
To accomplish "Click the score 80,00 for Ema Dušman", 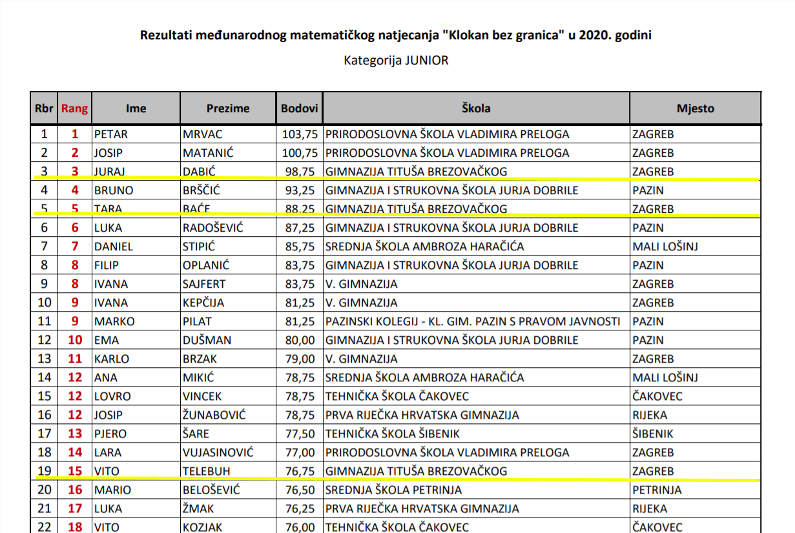I will tap(300, 340).
